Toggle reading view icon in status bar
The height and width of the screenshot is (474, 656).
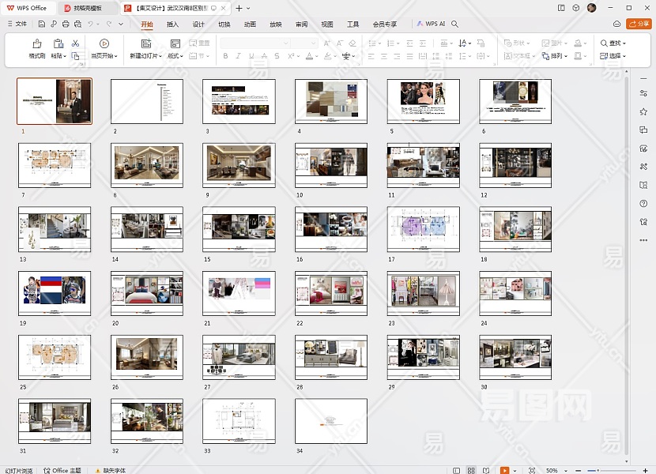[x=488, y=470]
